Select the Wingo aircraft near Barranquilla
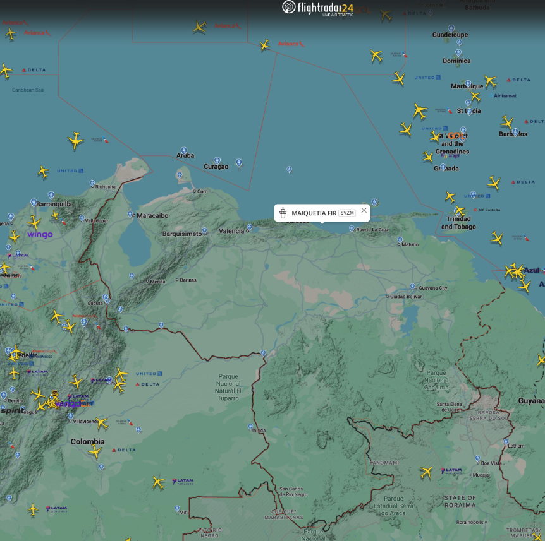This screenshot has height=541, width=545. [x=34, y=222]
